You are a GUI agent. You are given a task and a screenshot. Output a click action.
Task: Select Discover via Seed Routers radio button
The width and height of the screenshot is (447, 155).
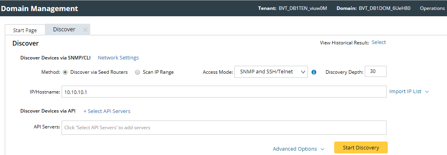pyautogui.click(x=65, y=72)
